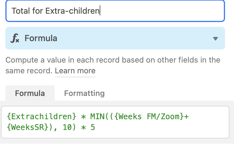Viewport: 234px width, 149px height.
Task: Click the asterisk right after {Extrachildren}
Action: pyautogui.click(x=84, y=117)
